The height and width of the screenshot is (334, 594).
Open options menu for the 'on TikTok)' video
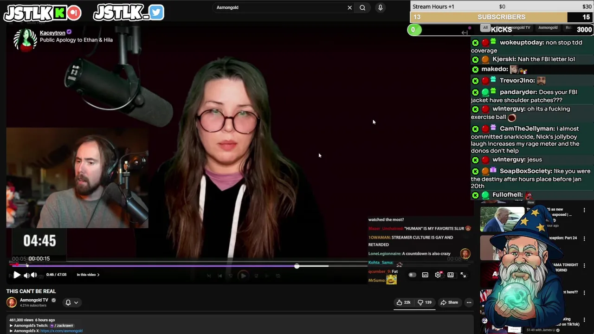(584, 320)
